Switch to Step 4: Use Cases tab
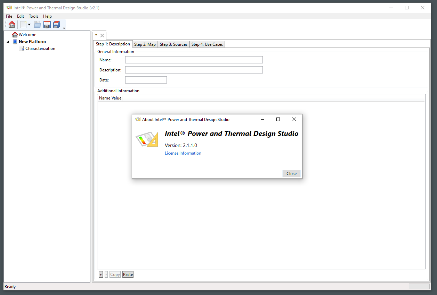Screen dimensions: 437x295 [207, 44]
